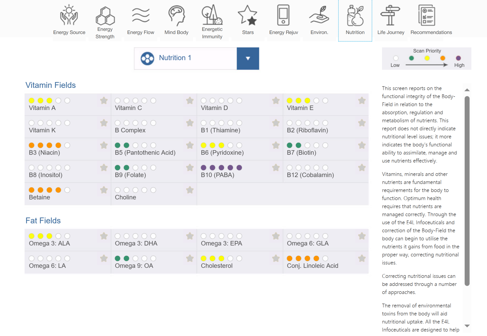
Task: Select the B10 (PABA) label
Action: tap(217, 175)
